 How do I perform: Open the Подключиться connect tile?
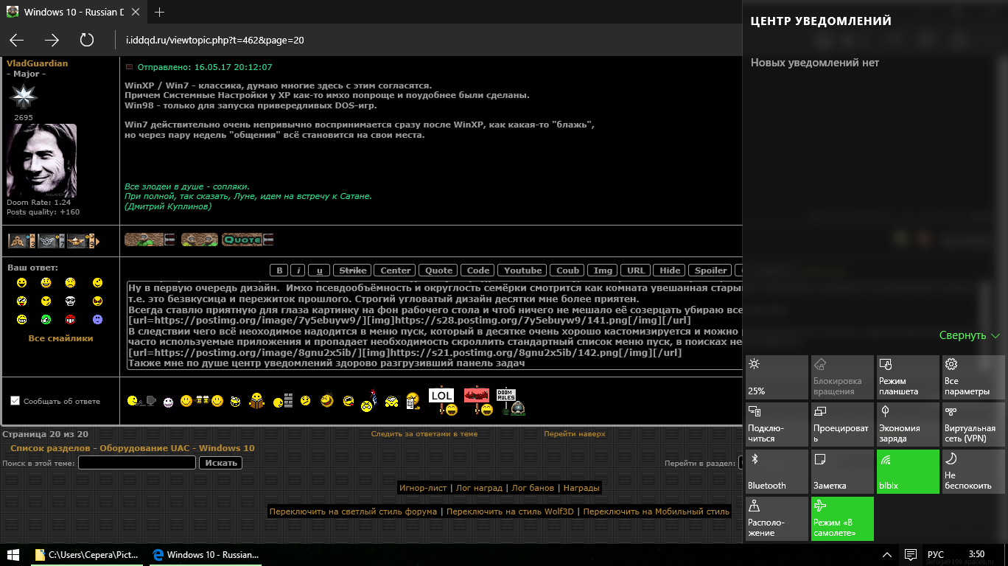pos(777,424)
